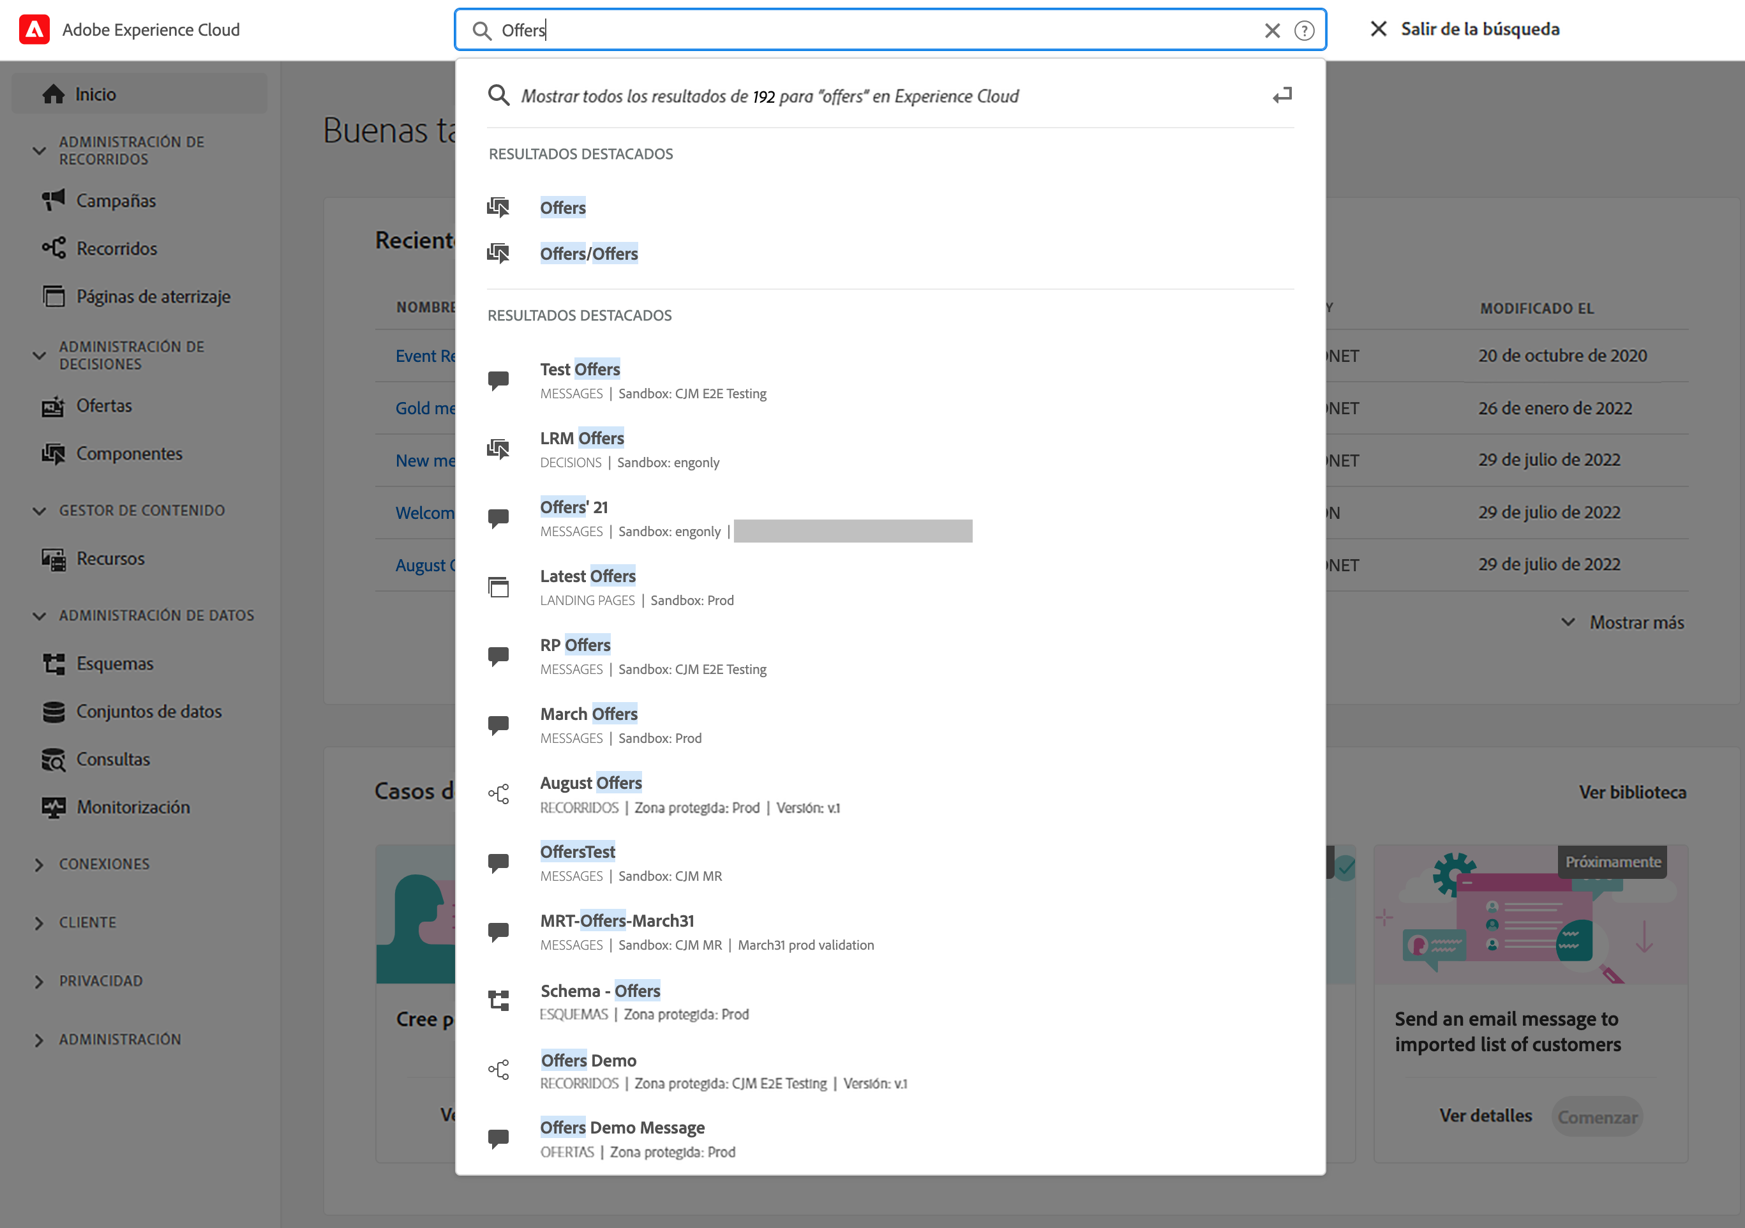Expand the Conexiones section
Viewport: 1745px width, 1228px height.
pos(40,865)
